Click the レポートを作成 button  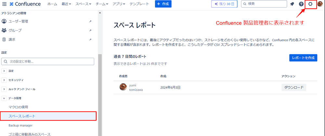[303, 58]
